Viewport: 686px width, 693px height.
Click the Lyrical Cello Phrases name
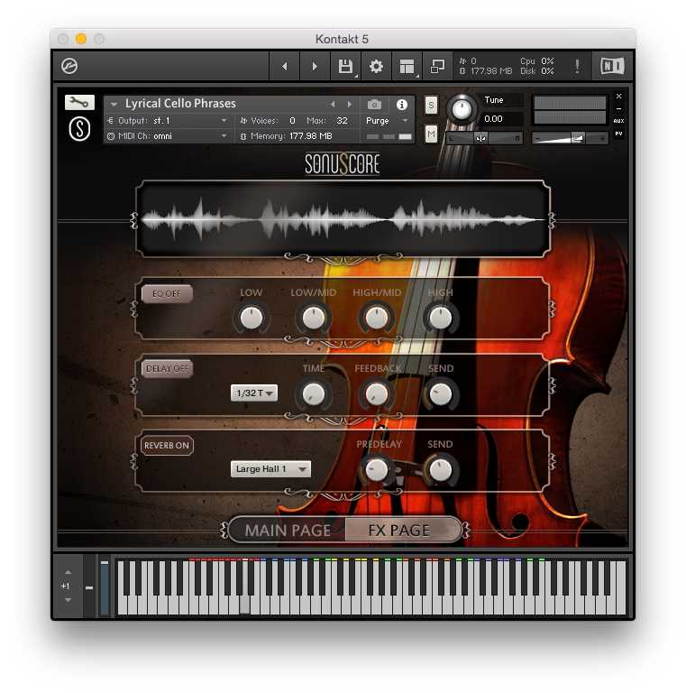[180, 104]
